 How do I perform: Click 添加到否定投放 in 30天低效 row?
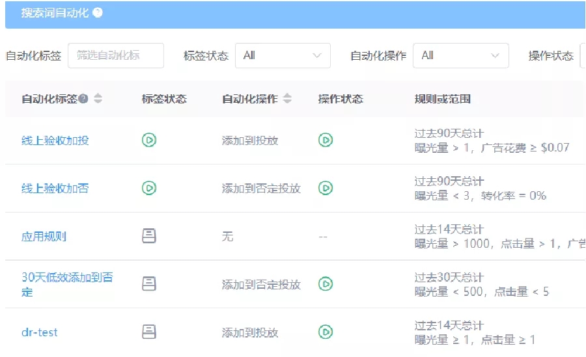pyautogui.click(x=261, y=285)
